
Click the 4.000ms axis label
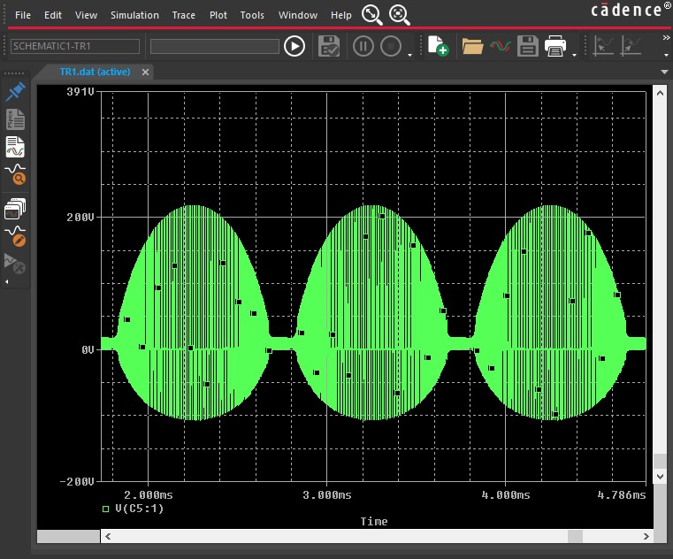[506, 495]
